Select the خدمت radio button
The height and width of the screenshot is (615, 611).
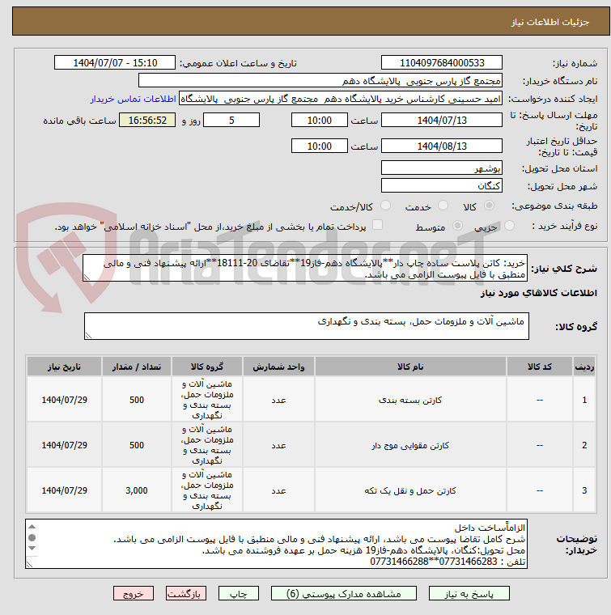pyautogui.click(x=443, y=206)
